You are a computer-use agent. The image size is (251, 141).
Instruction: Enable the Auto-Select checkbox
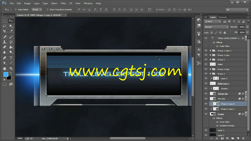(x=16, y=10)
